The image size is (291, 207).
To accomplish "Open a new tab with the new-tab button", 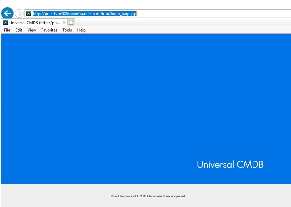I will (x=71, y=22).
